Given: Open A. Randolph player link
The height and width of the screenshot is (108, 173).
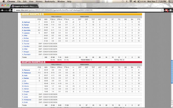Looking at the screenshot, I should [x=26, y=54].
